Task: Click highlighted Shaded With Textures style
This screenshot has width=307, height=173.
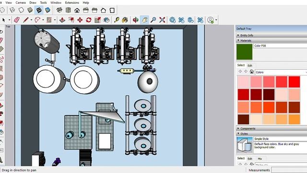Action: [x=39, y=10]
